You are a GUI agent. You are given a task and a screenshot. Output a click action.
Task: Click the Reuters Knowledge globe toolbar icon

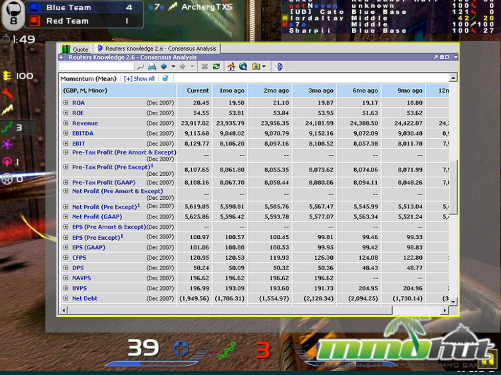278,66
